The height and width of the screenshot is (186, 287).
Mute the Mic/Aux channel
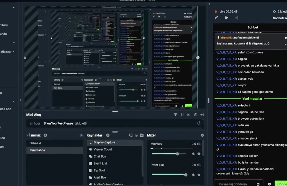193,154
